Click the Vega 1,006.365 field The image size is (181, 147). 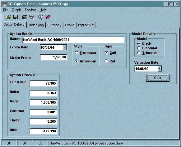tap(44, 102)
